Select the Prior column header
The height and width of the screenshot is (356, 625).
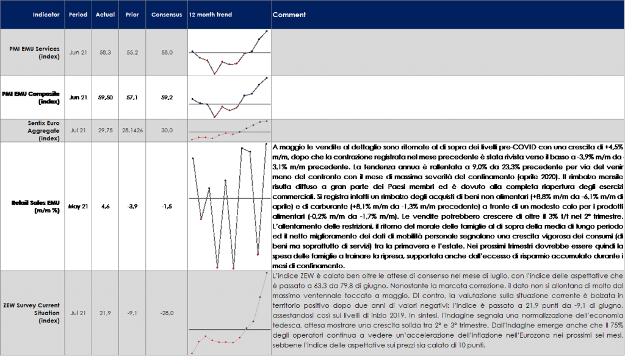click(132, 15)
